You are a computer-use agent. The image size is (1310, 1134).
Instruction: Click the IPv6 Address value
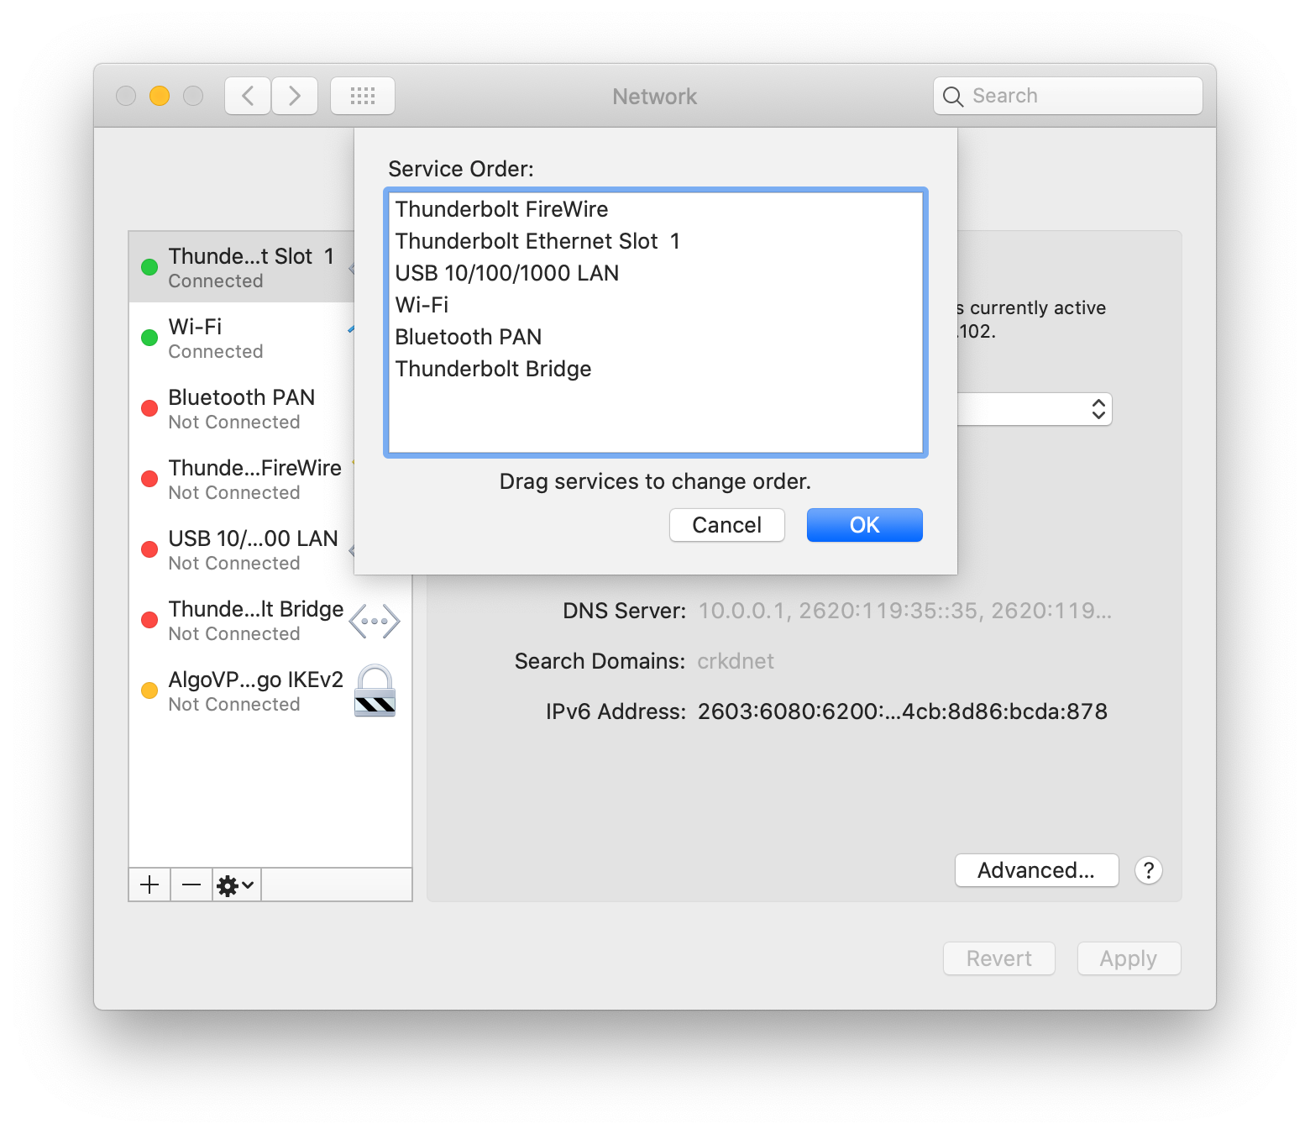point(903,711)
